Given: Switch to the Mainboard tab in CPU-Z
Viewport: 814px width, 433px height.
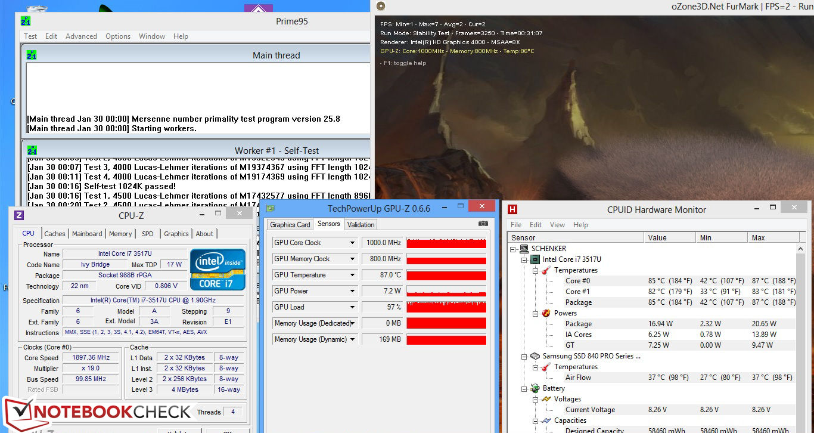Looking at the screenshot, I should (x=87, y=234).
